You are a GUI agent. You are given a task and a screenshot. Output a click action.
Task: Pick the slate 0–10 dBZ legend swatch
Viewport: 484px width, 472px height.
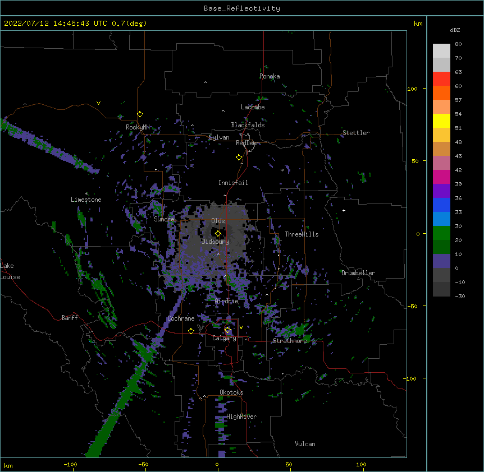coord(441,261)
